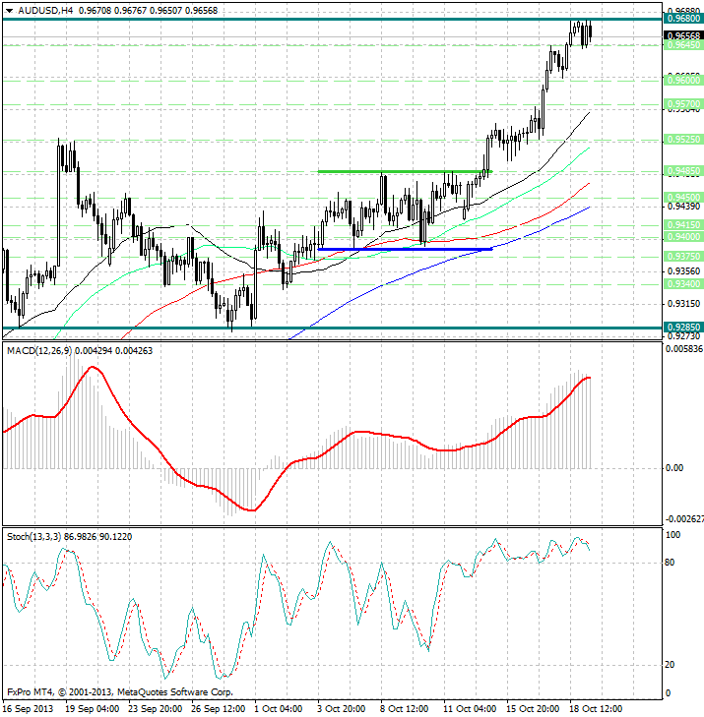The width and height of the screenshot is (704, 717).
Task: Click the 16 Sep 2013 date label
Action: [28, 708]
